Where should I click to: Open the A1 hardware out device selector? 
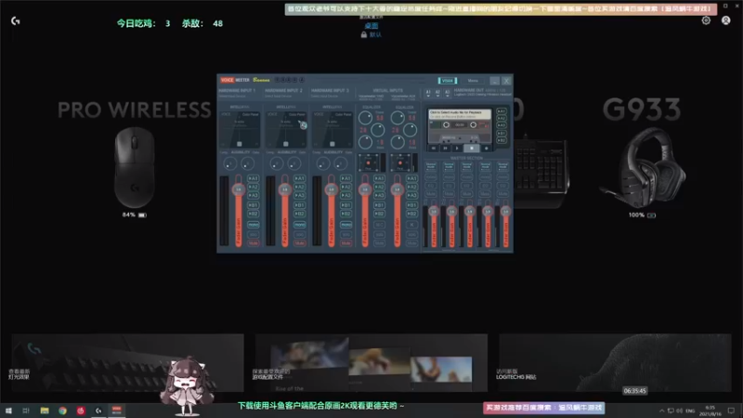[428, 92]
